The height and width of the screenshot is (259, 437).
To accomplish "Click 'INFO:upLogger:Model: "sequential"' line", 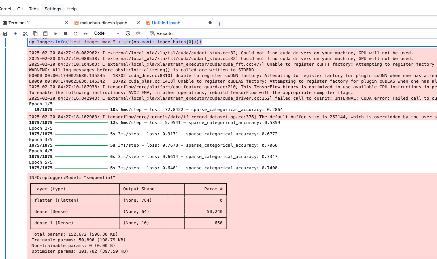I will click(72, 178).
